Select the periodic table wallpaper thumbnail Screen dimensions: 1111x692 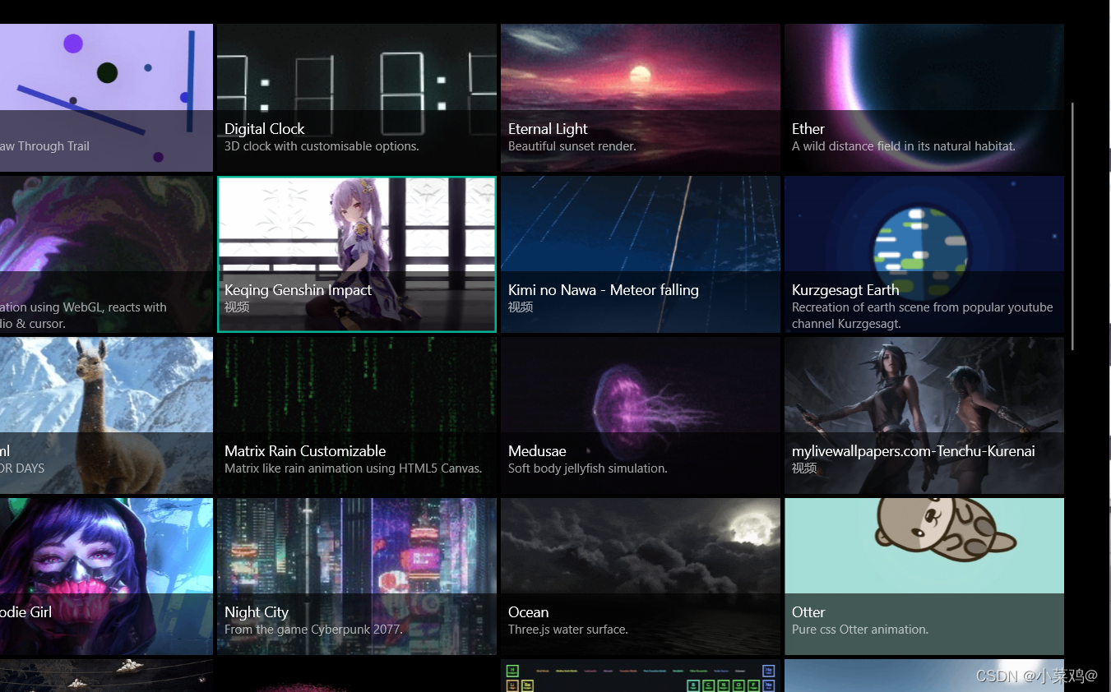[x=641, y=676]
